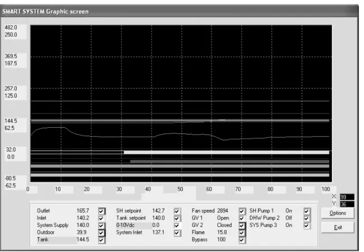The image size is (364, 252).
Task: Click the SH Pump 1 label
Action: pyautogui.click(x=261, y=211)
